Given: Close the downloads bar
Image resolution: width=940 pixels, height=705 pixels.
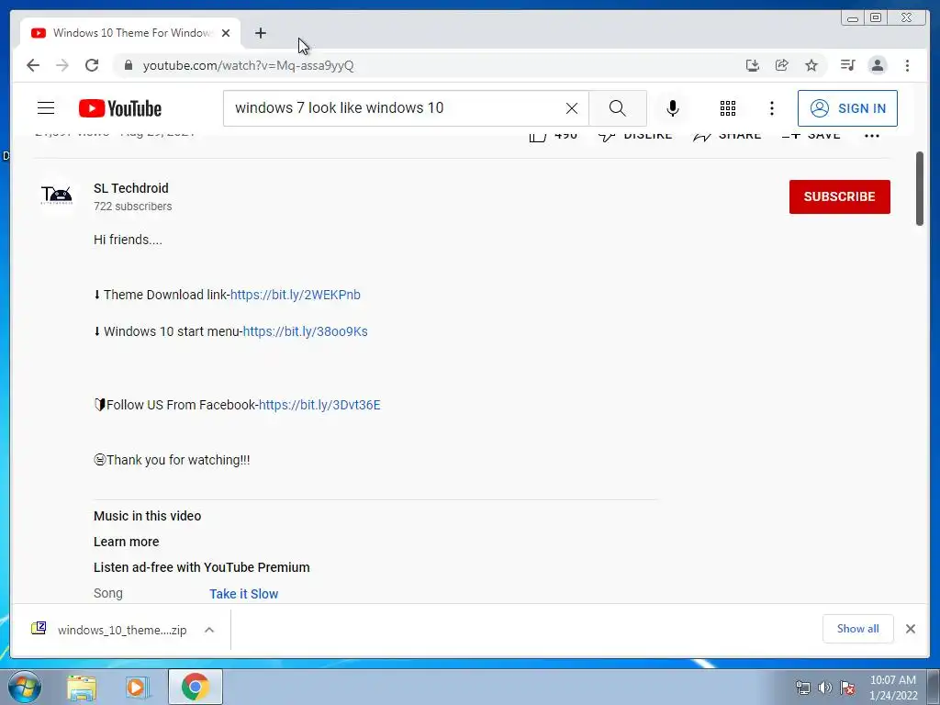Looking at the screenshot, I should pyautogui.click(x=911, y=629).
